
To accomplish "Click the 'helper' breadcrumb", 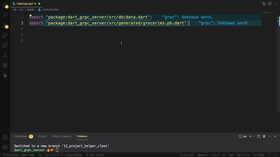I will click(30, 10).
